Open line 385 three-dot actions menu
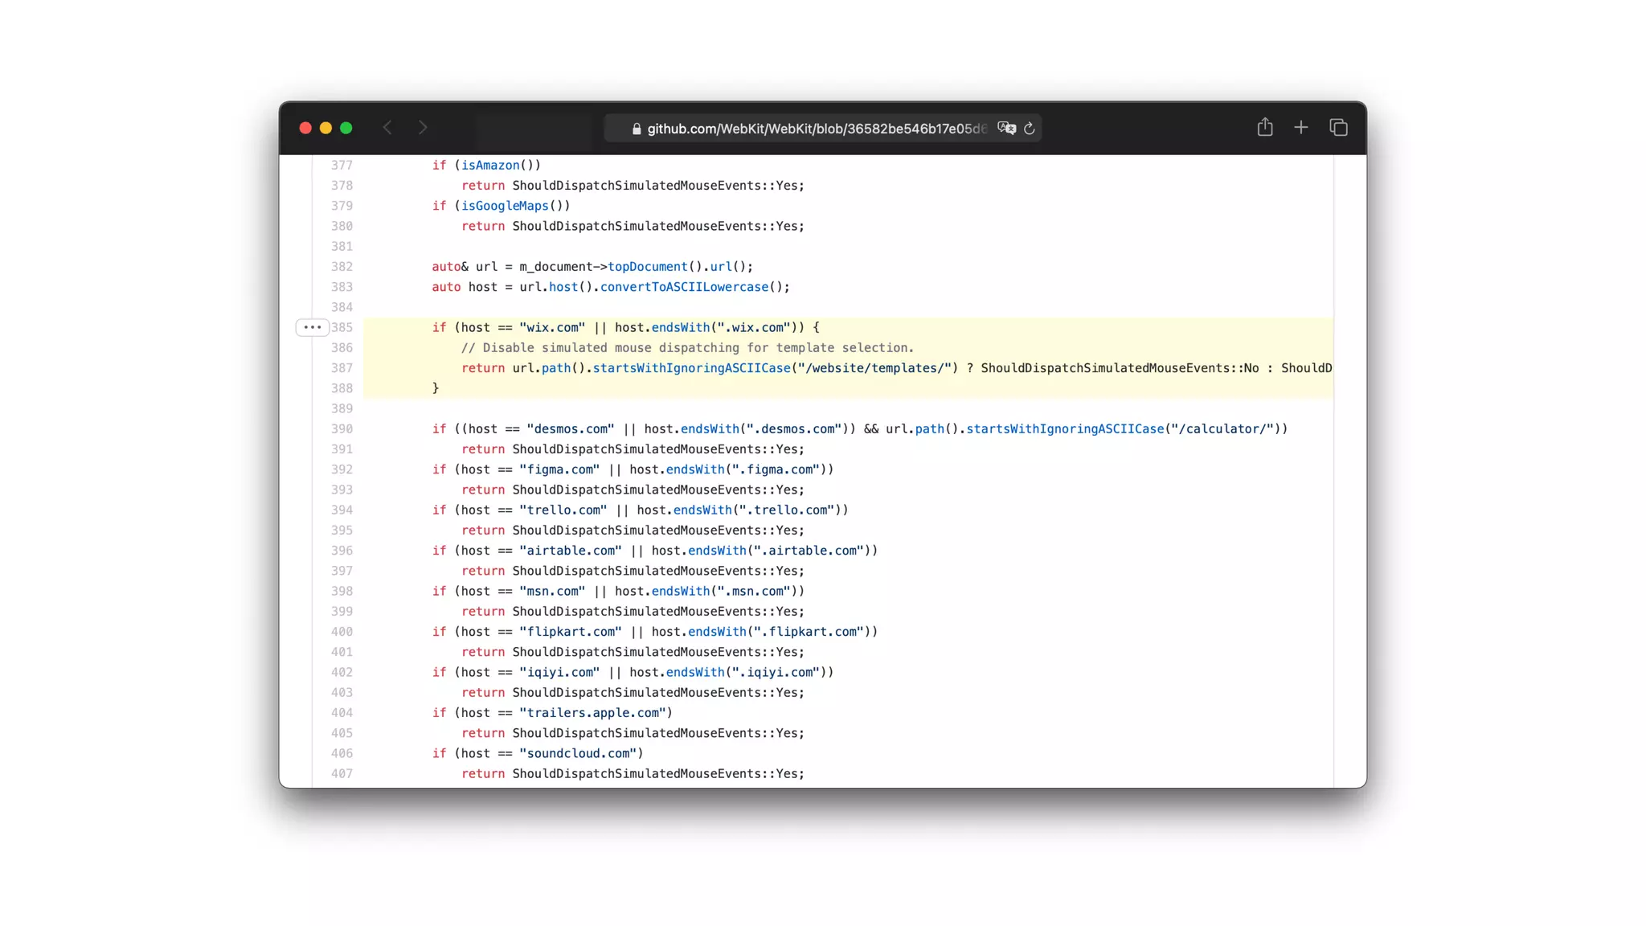The height and width of the screenshot is (926, 1646). pyautogui.click(x=312, y=327)
